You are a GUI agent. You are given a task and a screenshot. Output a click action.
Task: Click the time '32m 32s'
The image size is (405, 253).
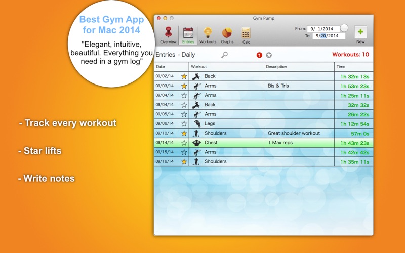coord(358,105)
